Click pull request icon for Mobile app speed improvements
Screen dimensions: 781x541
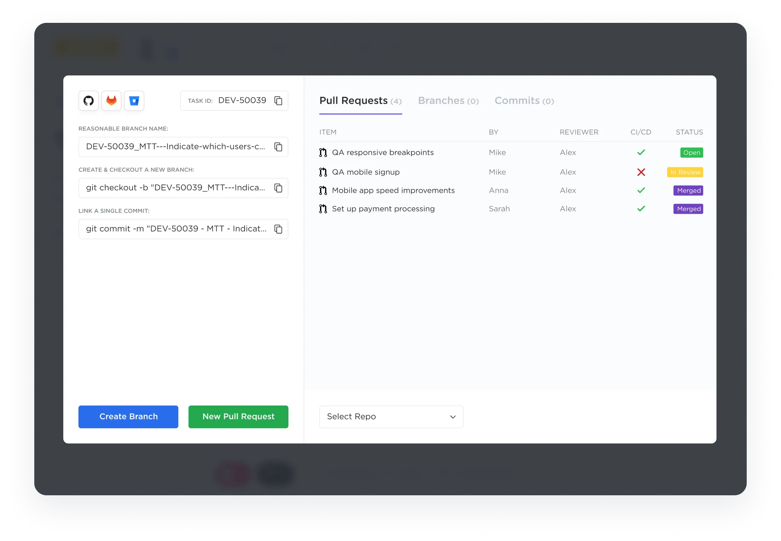pyautogui.click(x=323, y=190)
